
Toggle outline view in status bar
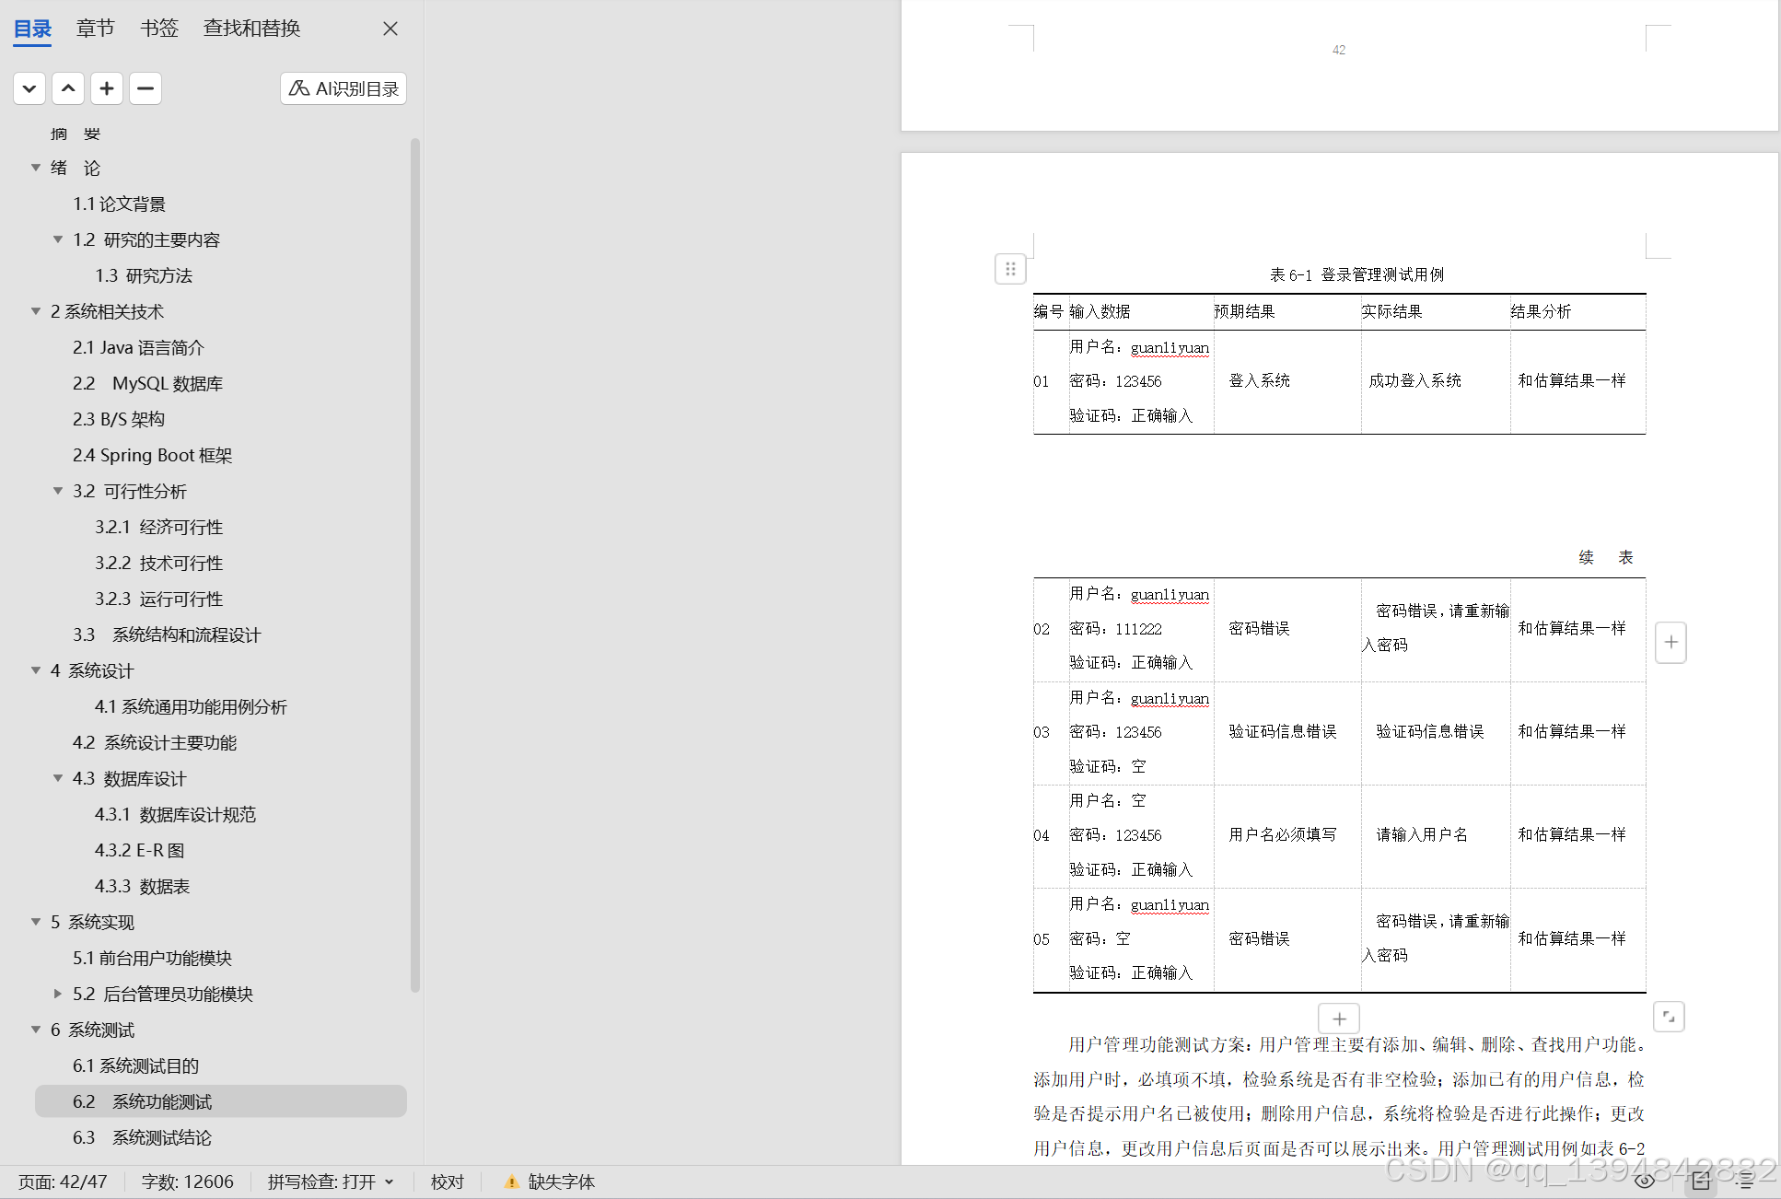coord(1745,1182)
